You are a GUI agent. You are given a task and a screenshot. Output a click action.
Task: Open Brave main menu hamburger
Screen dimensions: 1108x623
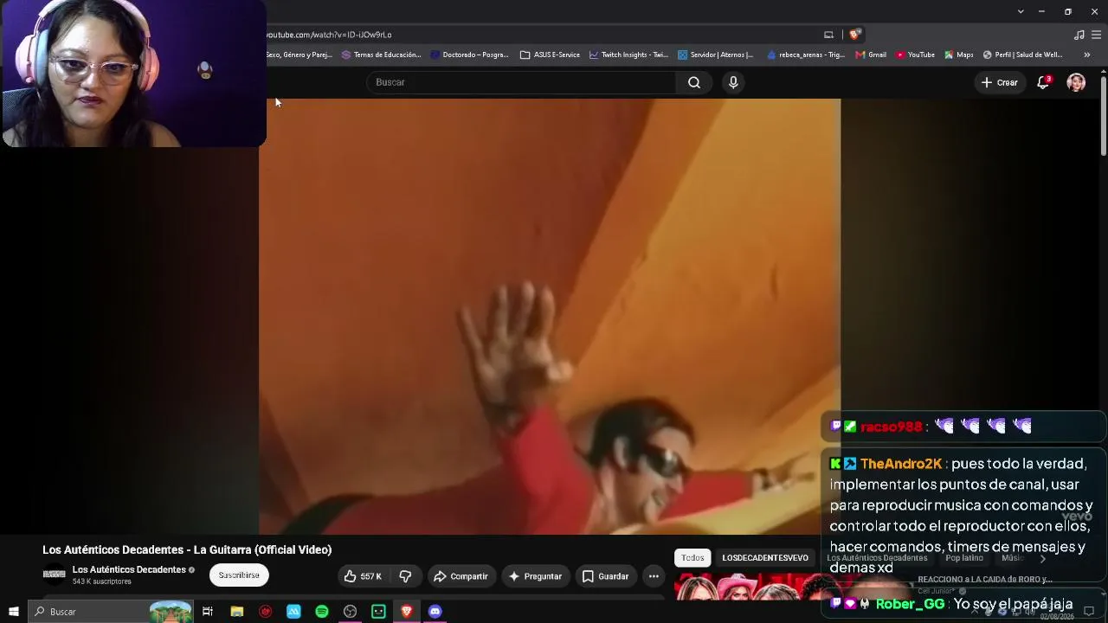1097,35
